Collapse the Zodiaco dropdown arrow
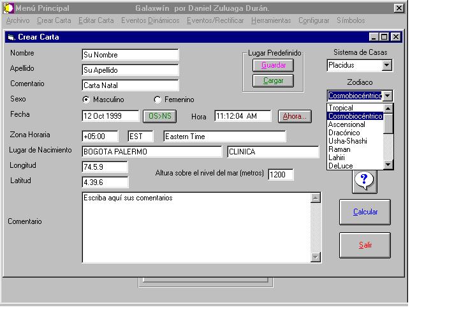 [x=388, y=96]
